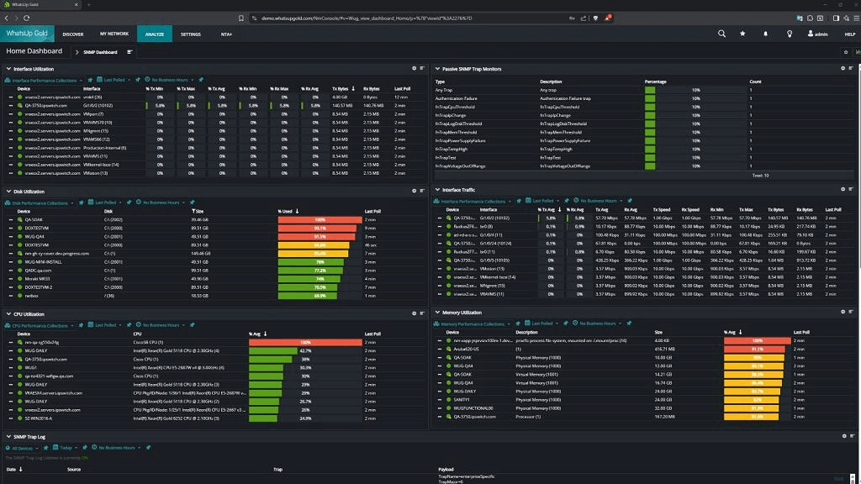The image size is (861, 484).
Task: Open the search magnifier in top bar
Action: 721,34
